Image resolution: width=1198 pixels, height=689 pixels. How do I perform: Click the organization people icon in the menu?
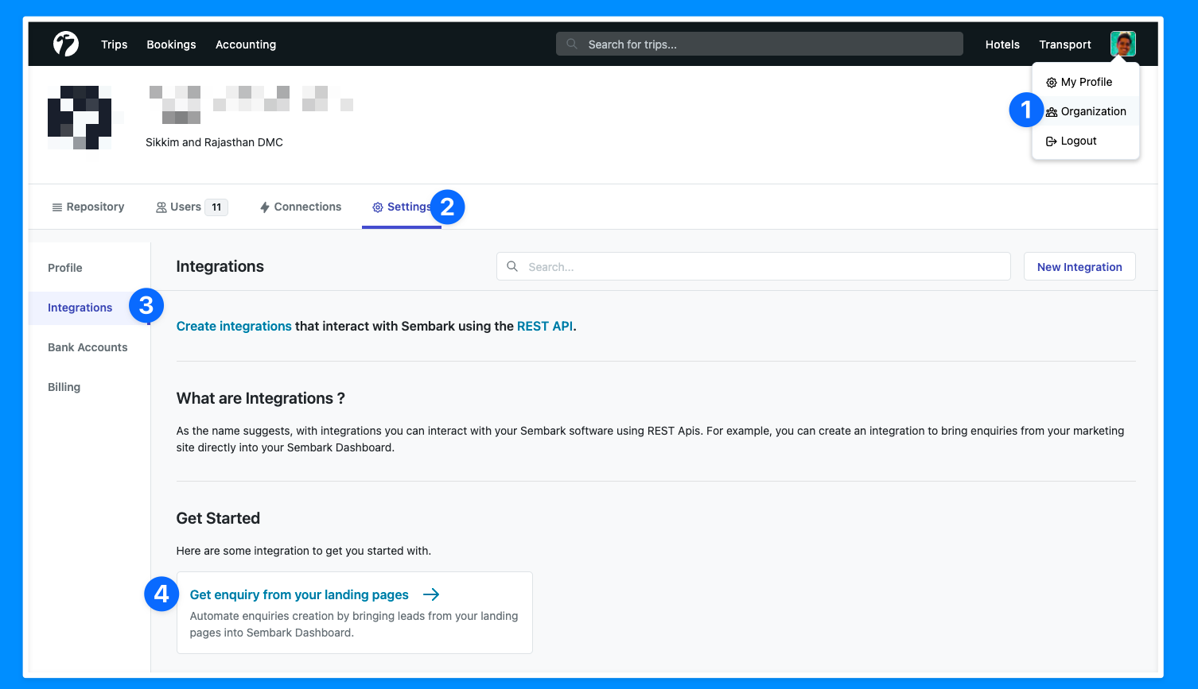pos(1052,111)
